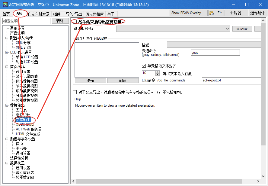This screenshot has height=186, width=268.
Task: Collapse the 数据校正 tree node
Action: pyautogui.click(x=7, y=163)
